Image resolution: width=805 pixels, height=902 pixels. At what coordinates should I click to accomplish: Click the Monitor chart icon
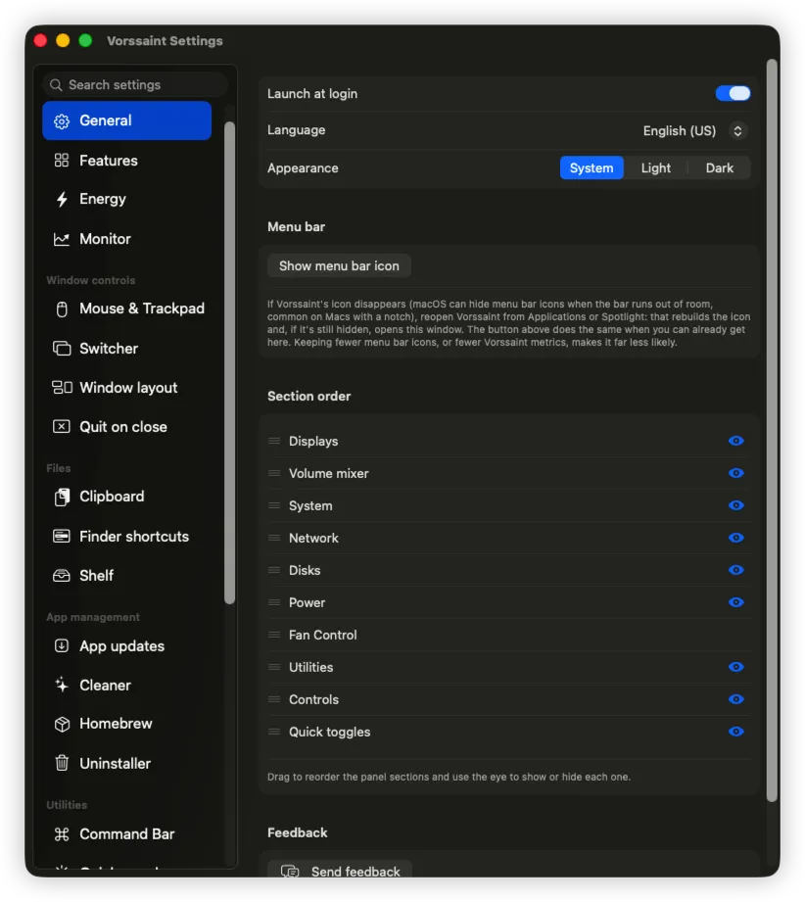pyautogui.click(x=62, y=239)
